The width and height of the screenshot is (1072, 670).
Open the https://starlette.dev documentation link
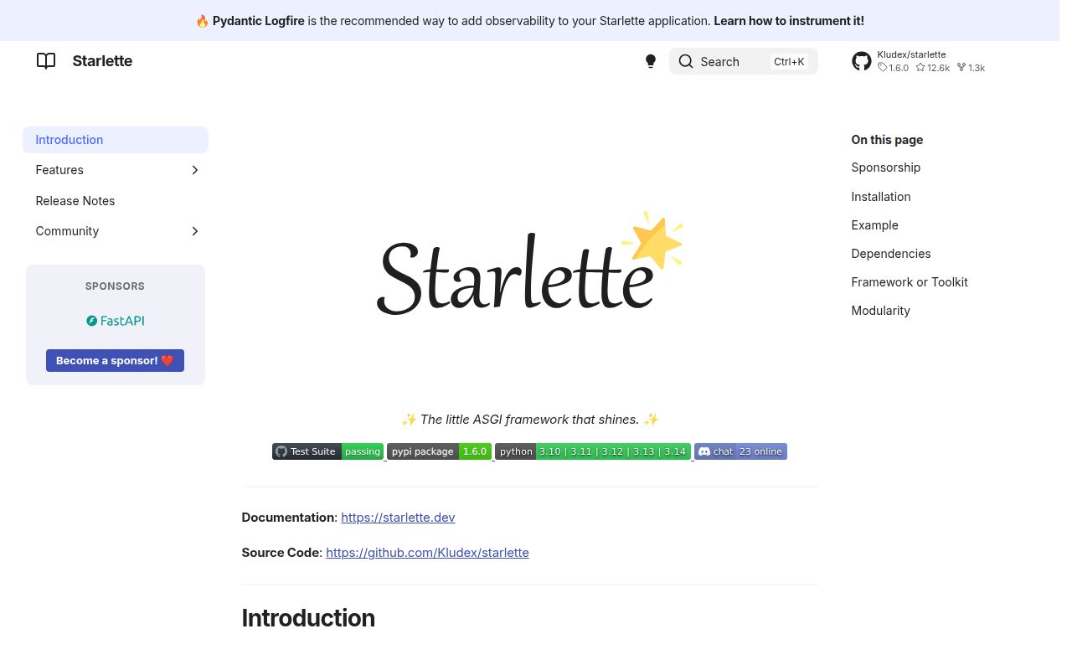pos(398,518)
